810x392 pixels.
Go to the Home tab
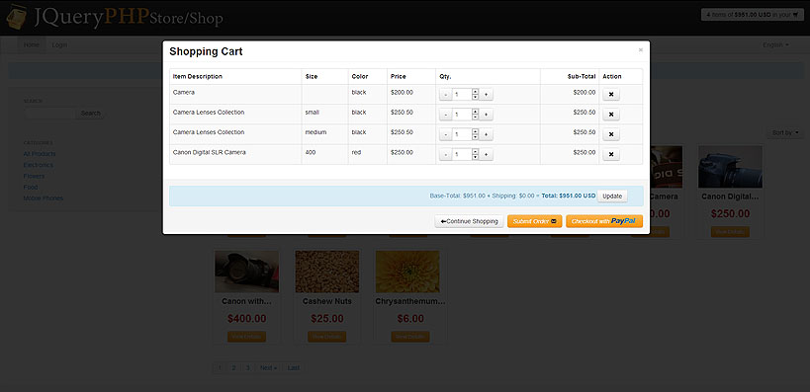click(32, 44)
